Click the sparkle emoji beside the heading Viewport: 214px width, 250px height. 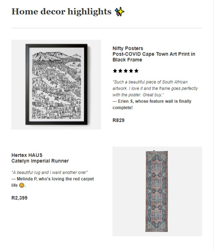point(120,12)
